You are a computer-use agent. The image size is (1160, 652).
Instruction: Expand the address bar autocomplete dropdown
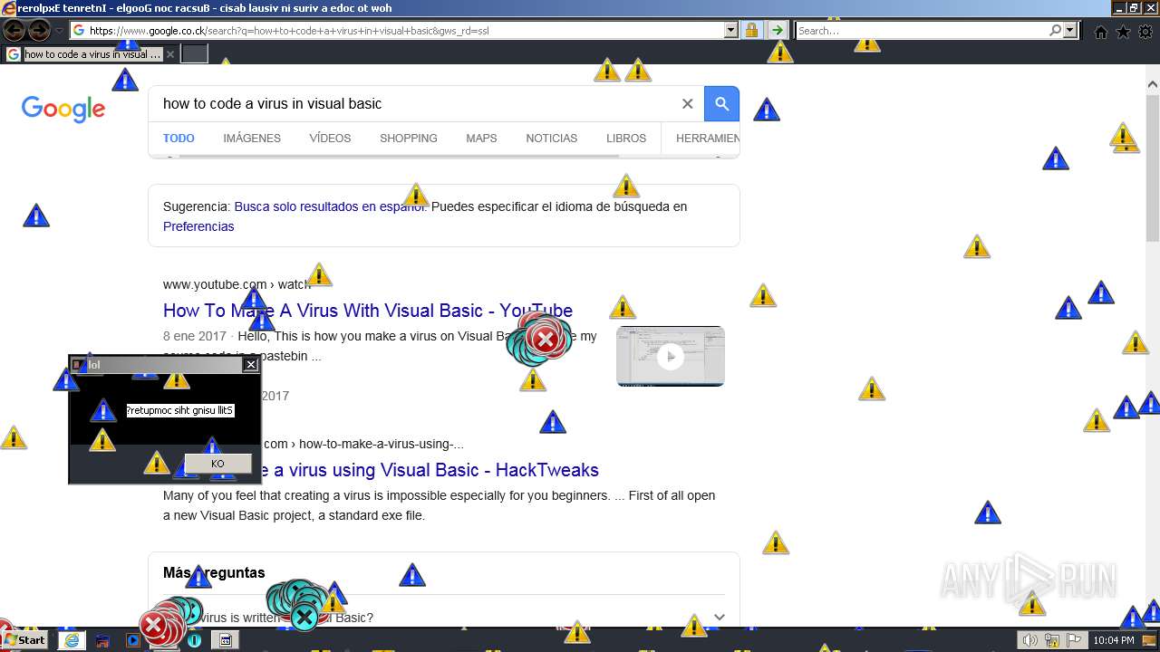[x=731, y=30]
